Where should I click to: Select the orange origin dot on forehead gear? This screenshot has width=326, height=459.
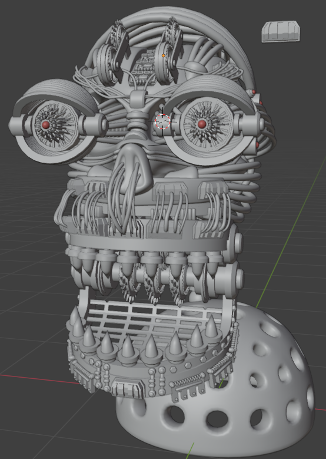coord(163,55)
